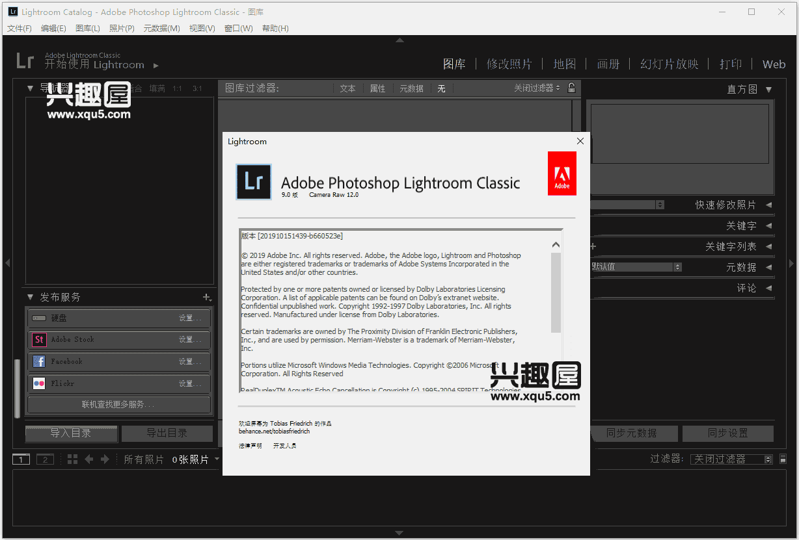Open the 元数据(M) menu
The width and height of the screenshot is (799, 540).
tap(161, 29)
